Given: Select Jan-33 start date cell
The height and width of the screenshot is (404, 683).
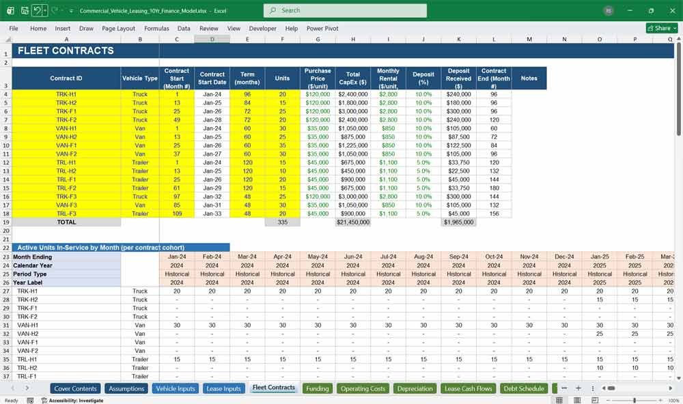Looking at the screenshot, I should pos(212,214).
